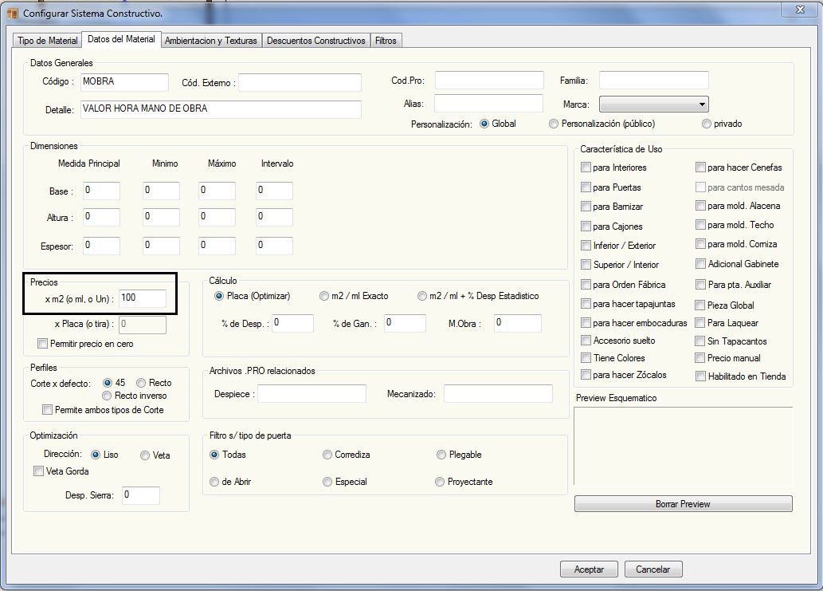Select the 45 corte radio button

[108, 383]
